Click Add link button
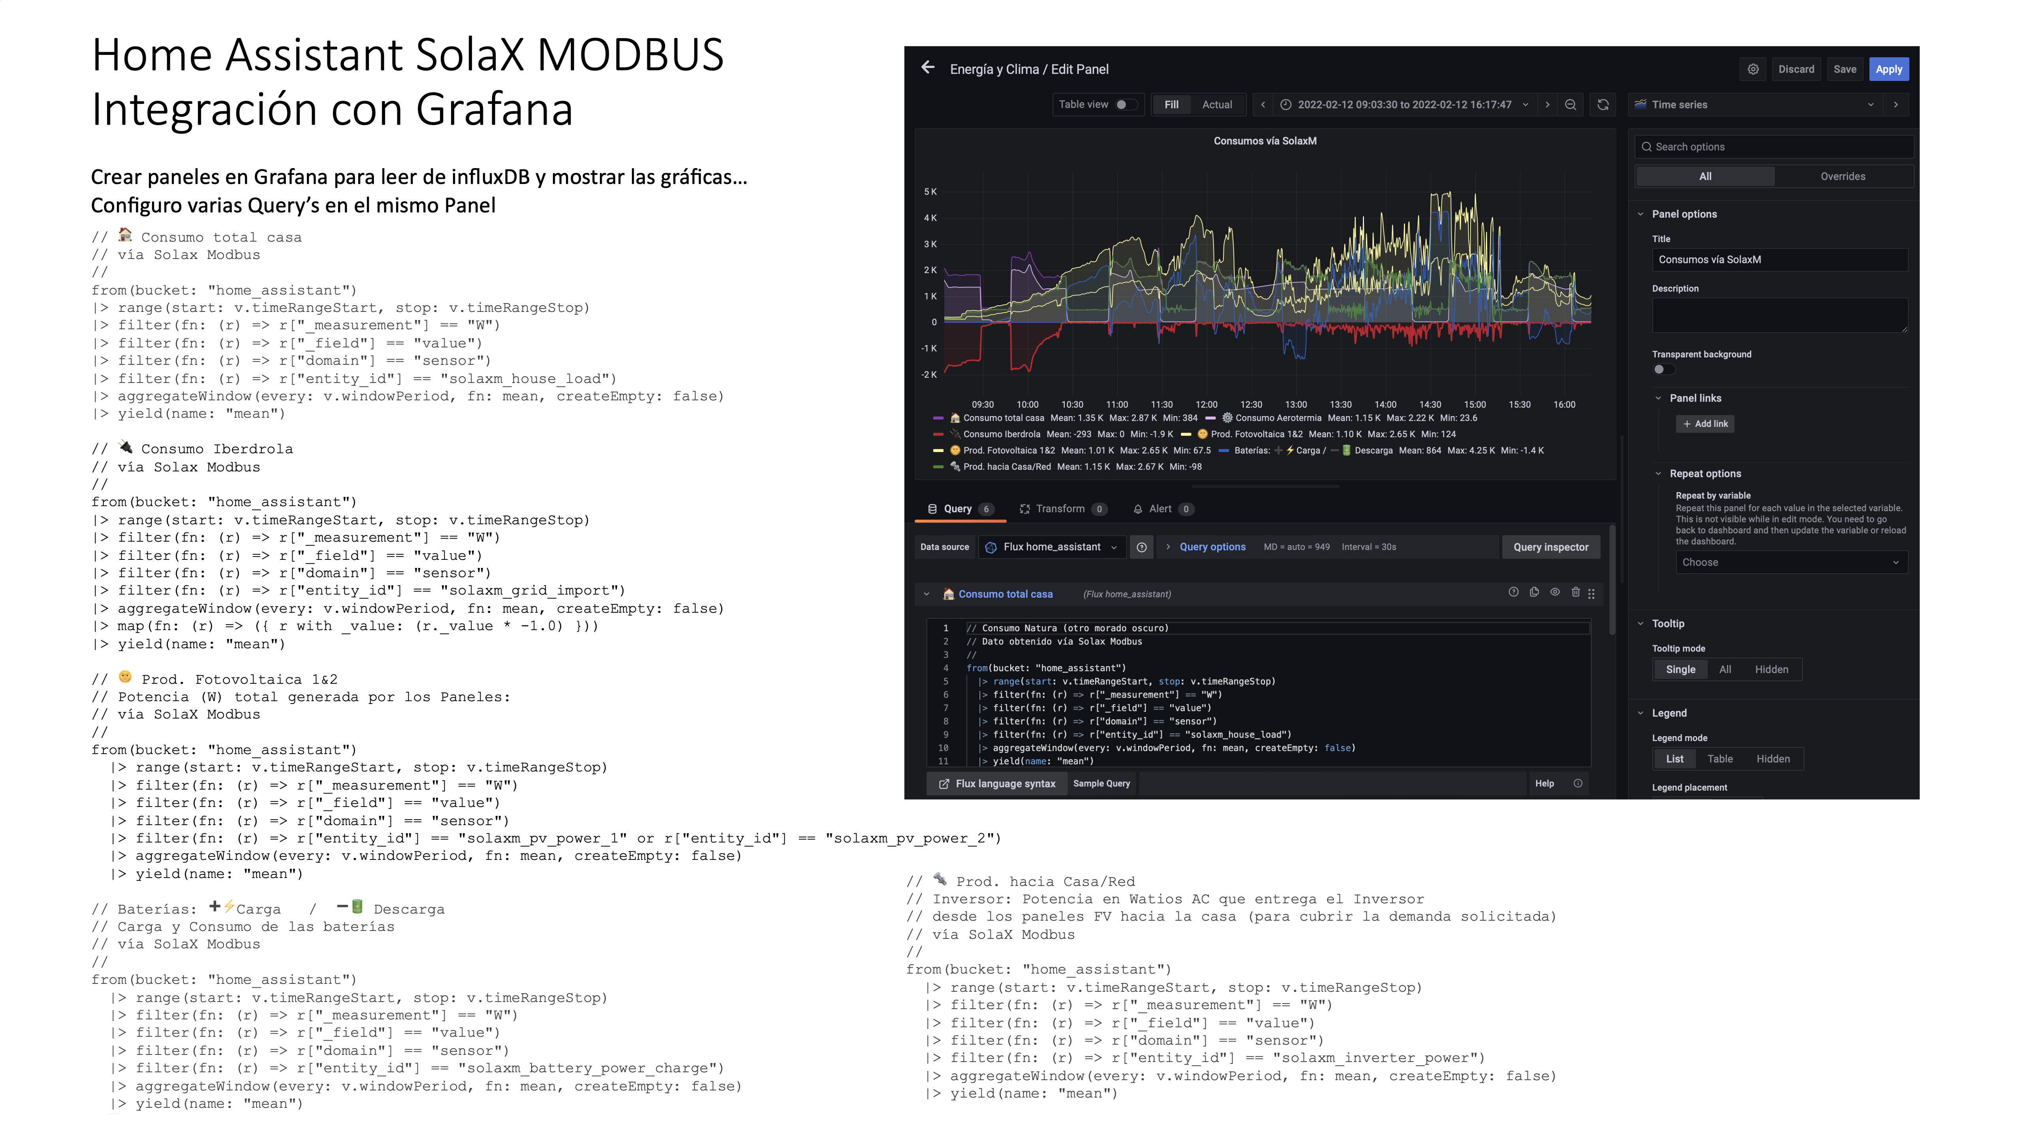This screenshot has width=2022, height=1137. [x=1705, y=424]
